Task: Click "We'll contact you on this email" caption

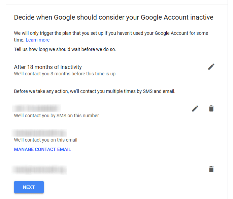Action: [45, 140]
